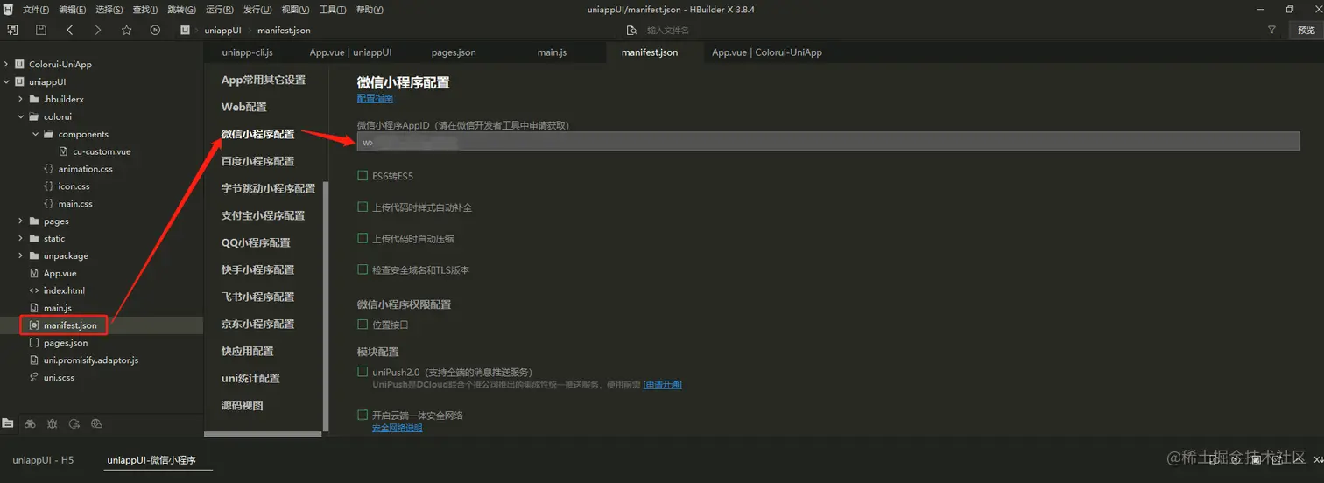Click the U project icon in breadcrumb

click(x=185, y=30)
